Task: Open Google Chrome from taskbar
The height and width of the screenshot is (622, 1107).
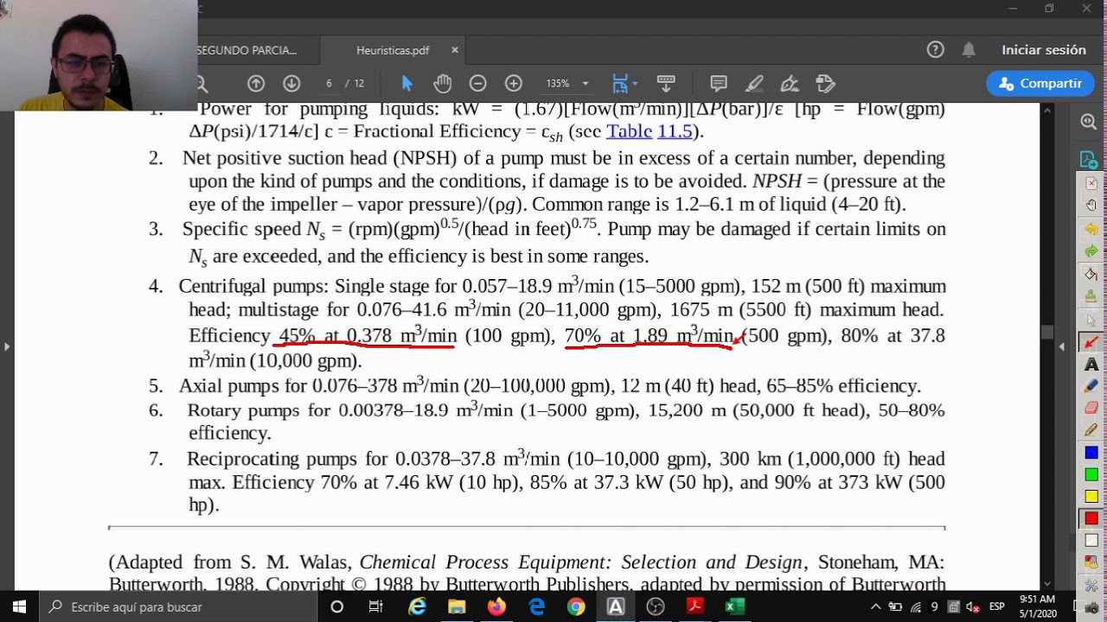Action: pos(576,607)
